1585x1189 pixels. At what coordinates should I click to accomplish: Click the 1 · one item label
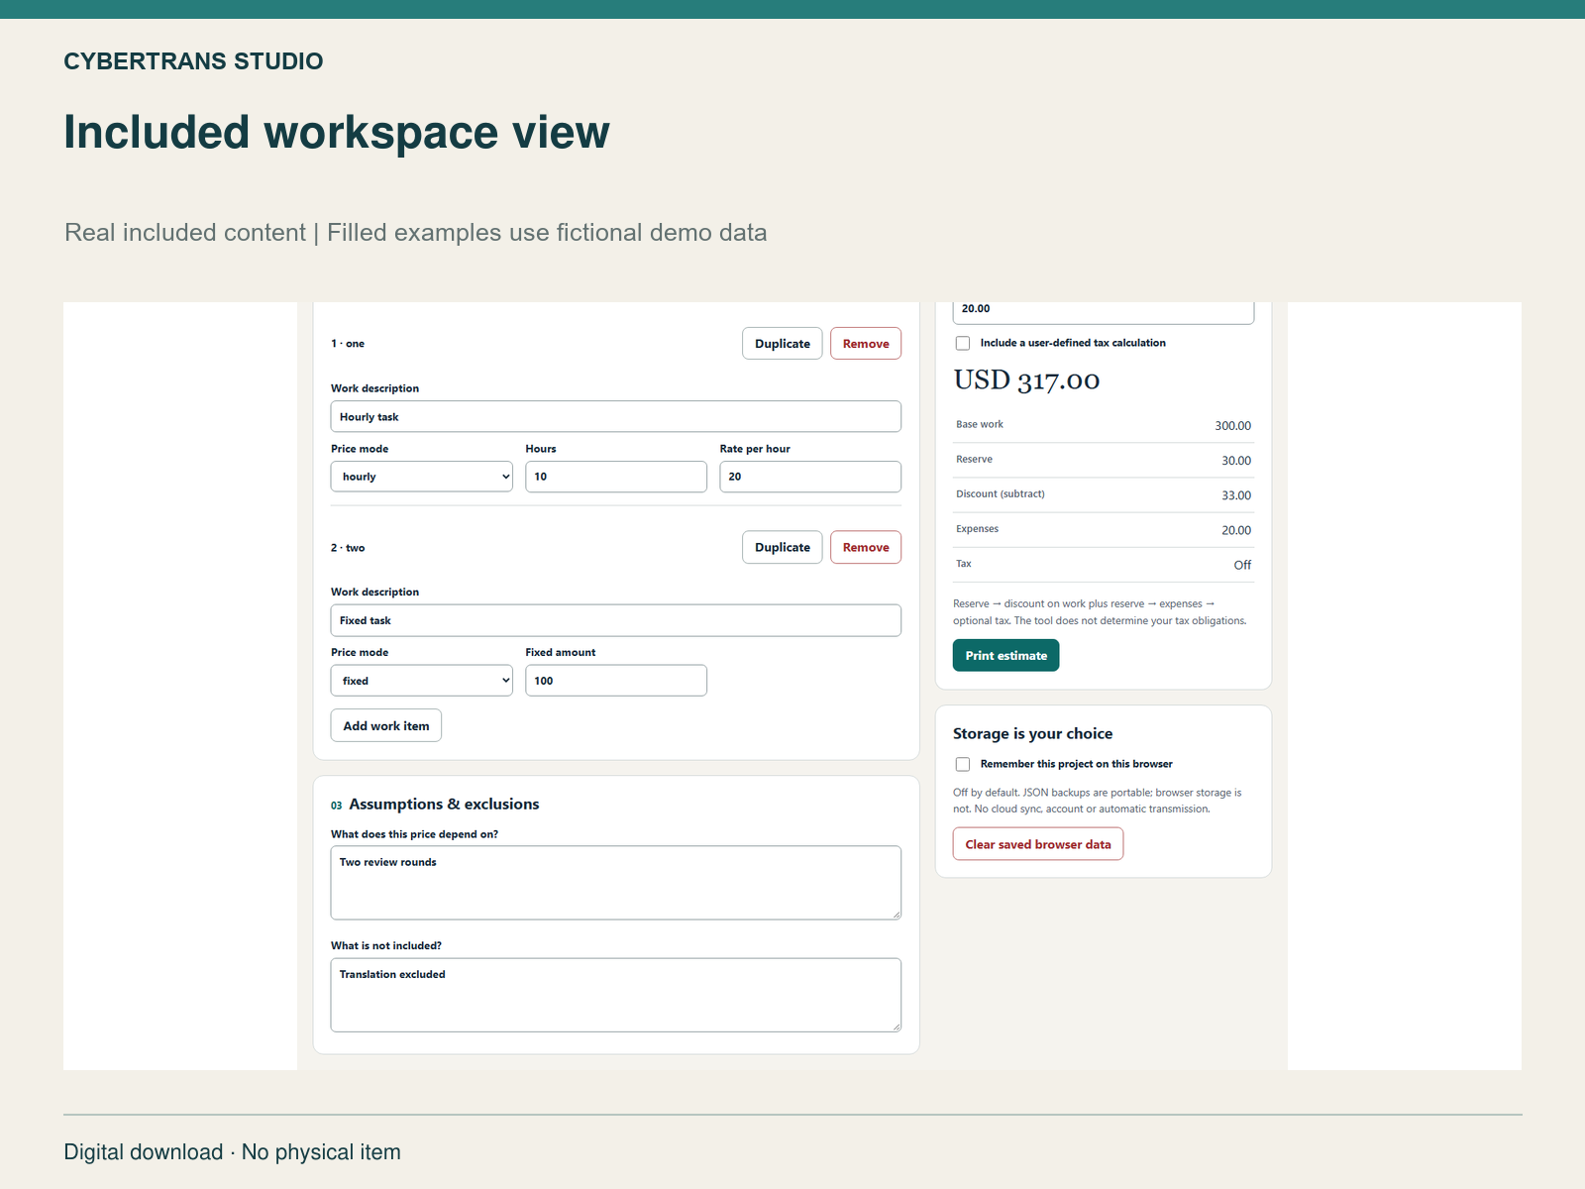point(348,344)
